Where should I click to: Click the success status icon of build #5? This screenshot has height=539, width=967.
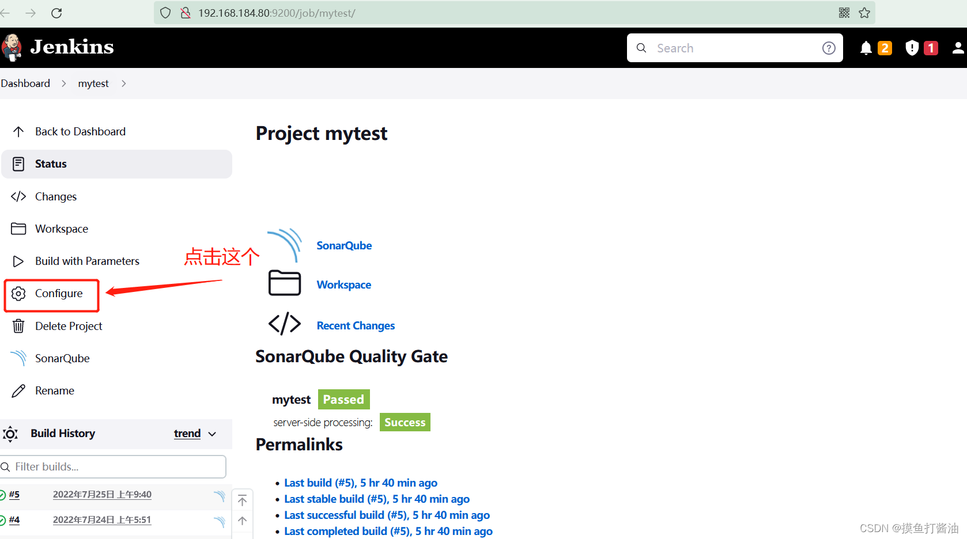point(2,495)
